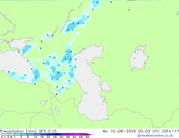
Task: Click the '35' legend scale value
Action: click(68, 137)
